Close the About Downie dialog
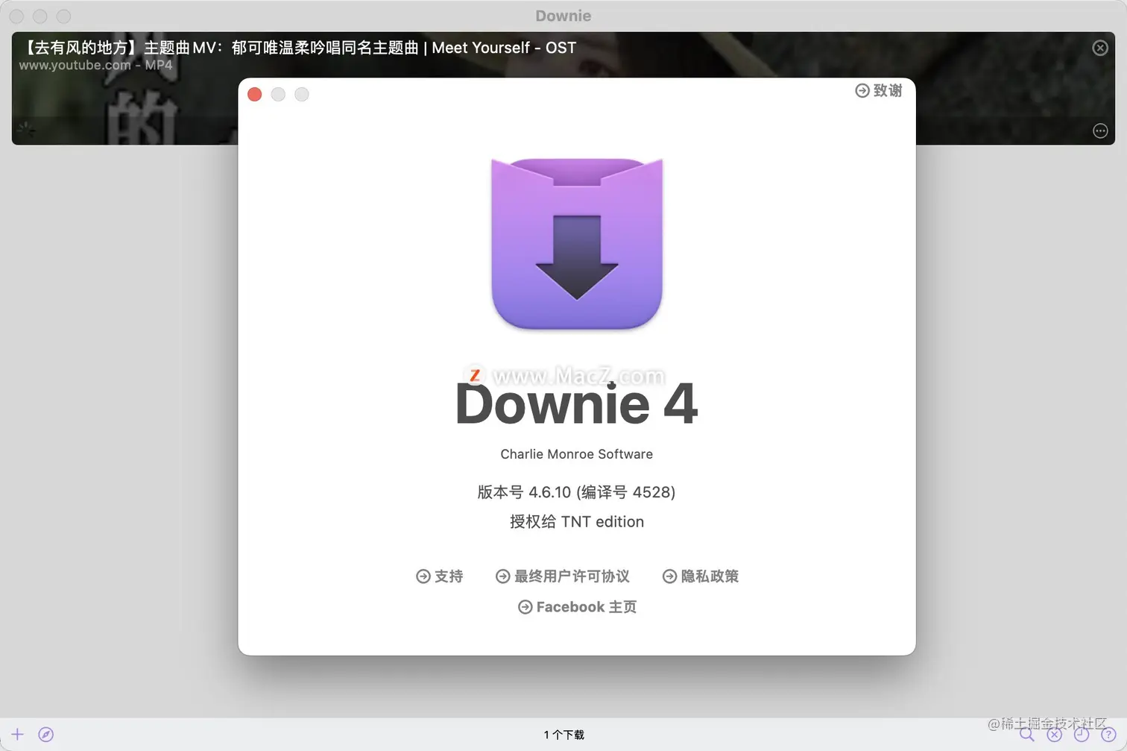The height and width of the screenshot is (751, 1127). click(x=255, y=94)
